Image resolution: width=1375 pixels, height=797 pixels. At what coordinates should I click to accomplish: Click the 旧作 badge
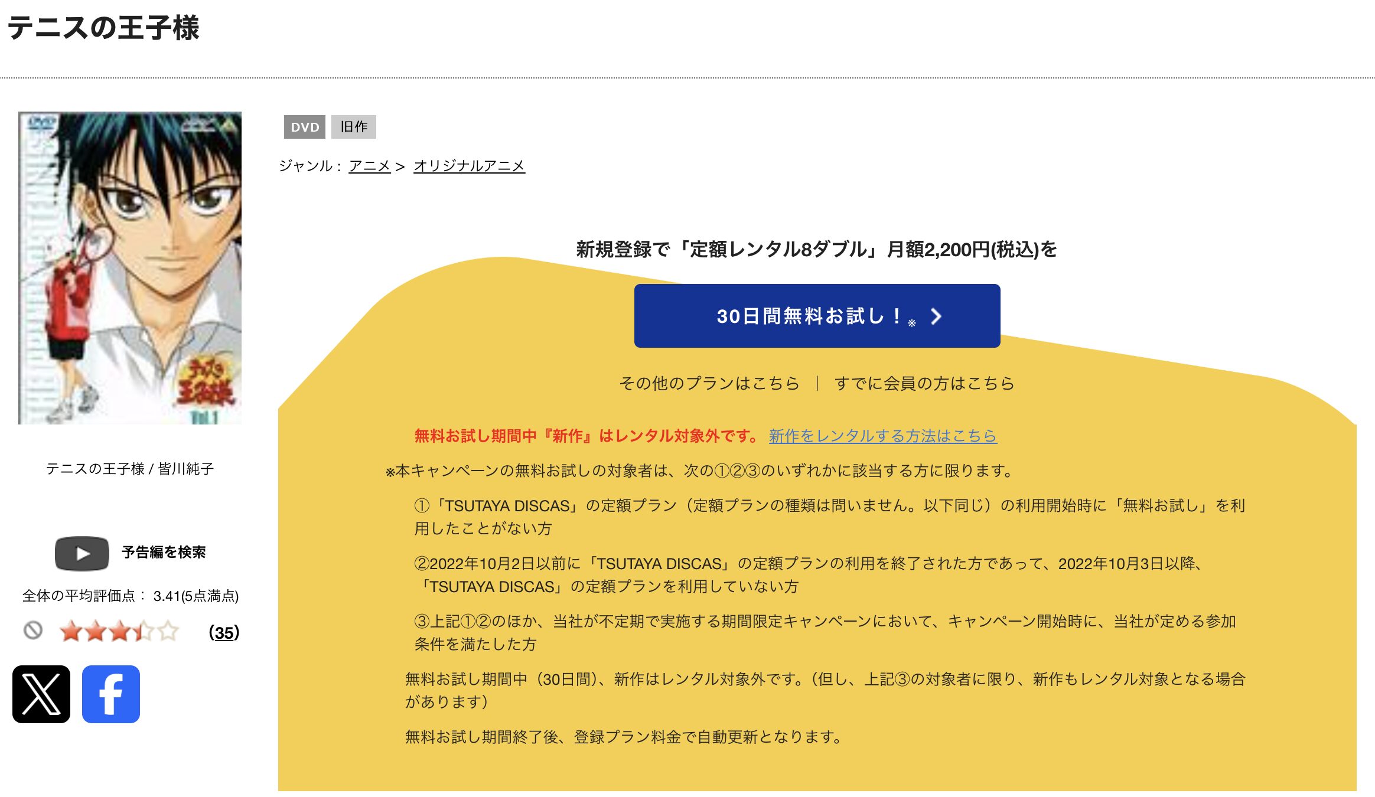point(354,127)
